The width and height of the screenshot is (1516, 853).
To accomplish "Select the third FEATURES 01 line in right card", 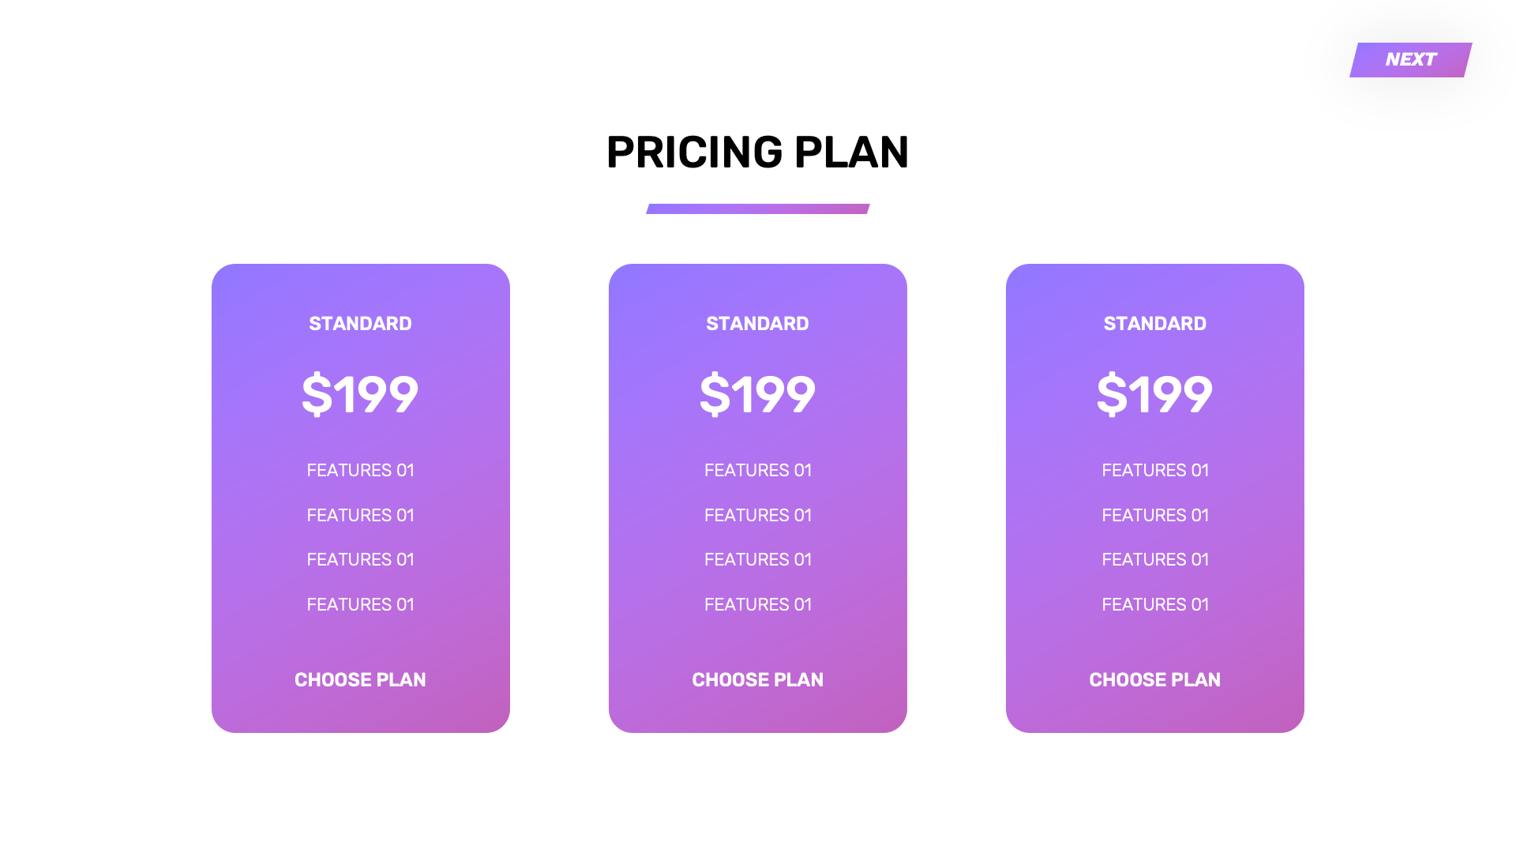I will pyautogui.click(x=1154, y=560).
